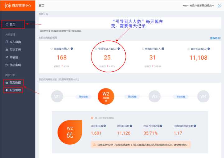Open 草稿箱 in the sidebar
This screenshot has width=224, height=158.
coord(14,57)
